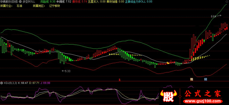Screen dimensions: 229x105
Task: Click the 正版@主力BOLL: 0.00 label
Action: [139, 2]
